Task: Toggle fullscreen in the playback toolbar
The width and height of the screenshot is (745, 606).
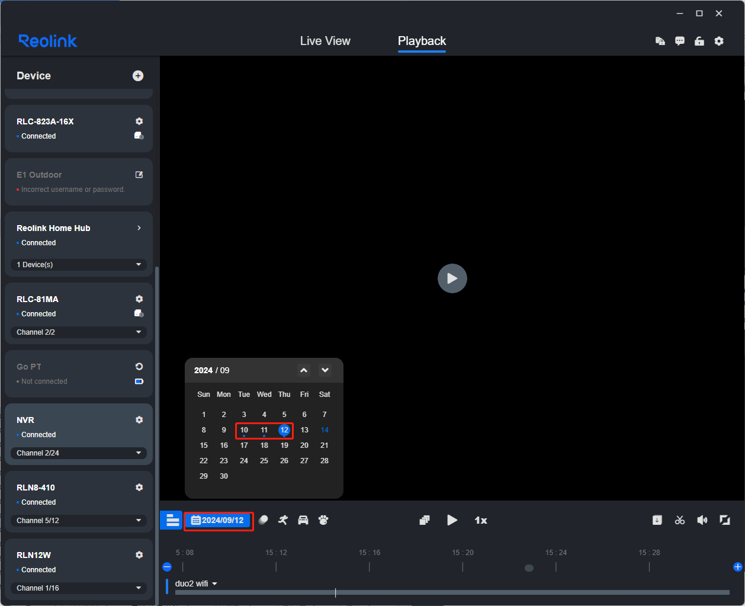Action: click(x=725, y=520)
